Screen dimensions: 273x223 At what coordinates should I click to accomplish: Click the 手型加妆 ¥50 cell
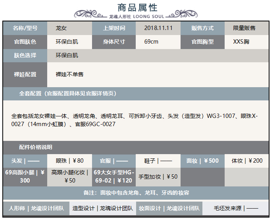pos(158,177)
